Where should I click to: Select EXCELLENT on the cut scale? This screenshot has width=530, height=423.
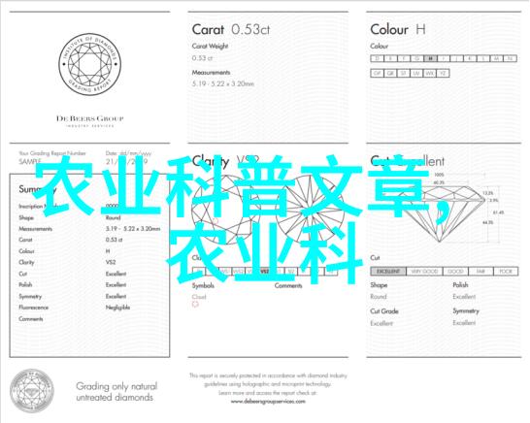coord(388,272)
